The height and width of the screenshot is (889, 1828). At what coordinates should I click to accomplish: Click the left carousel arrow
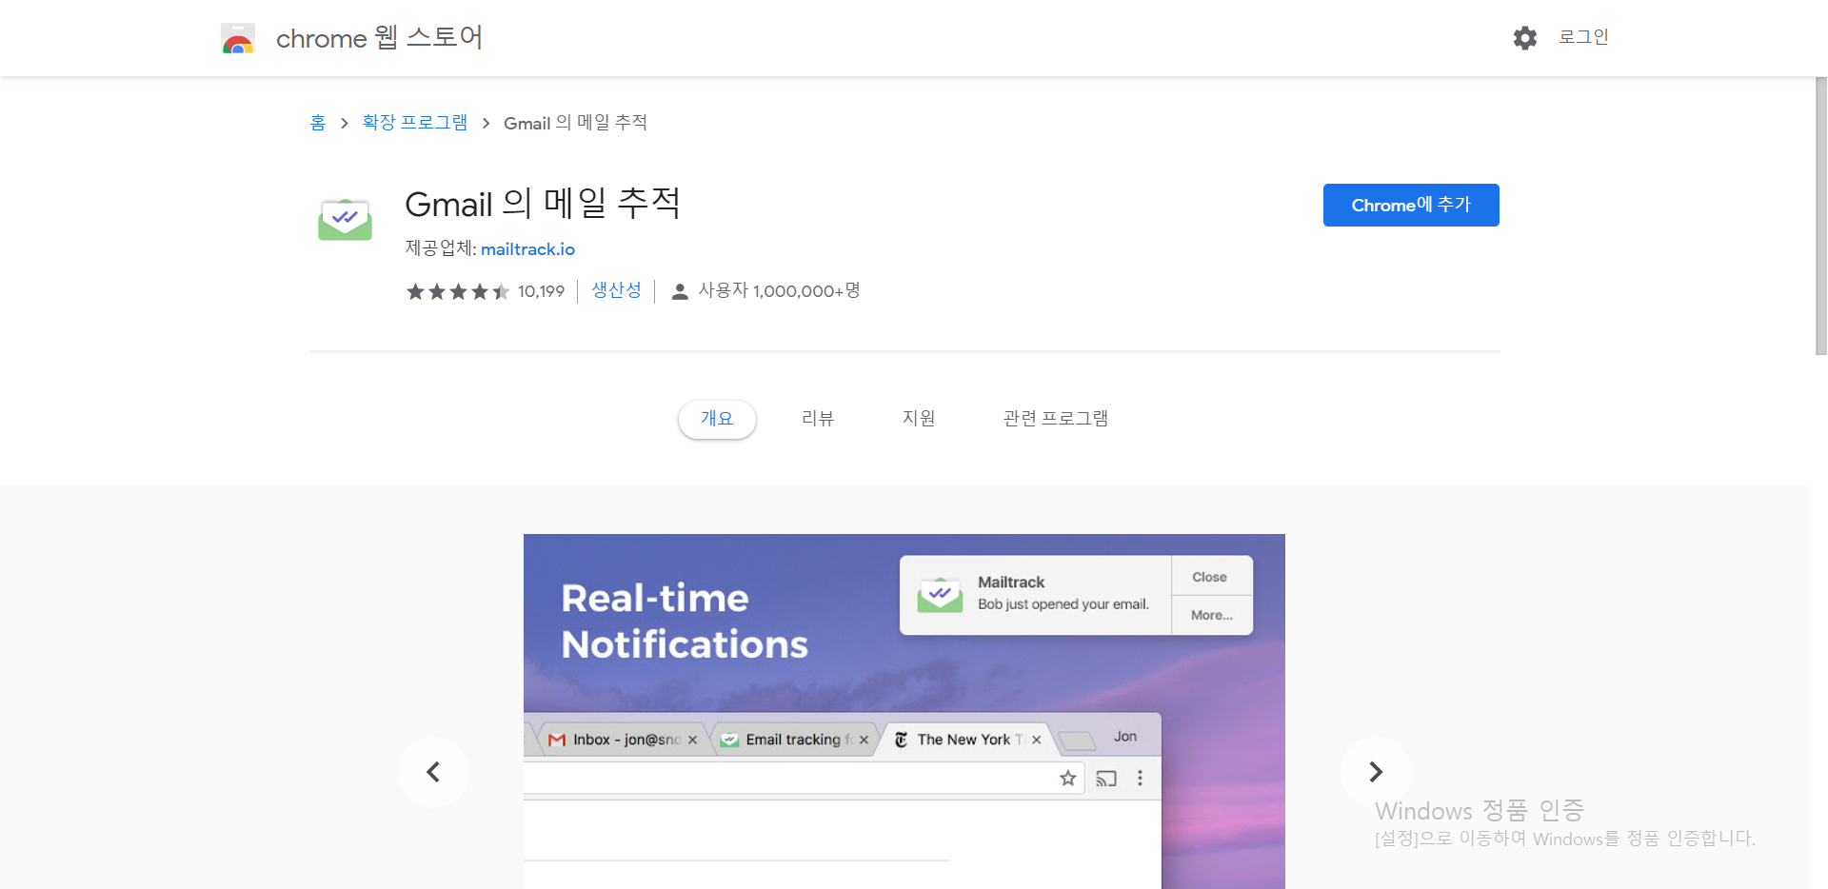click(433, 772)
